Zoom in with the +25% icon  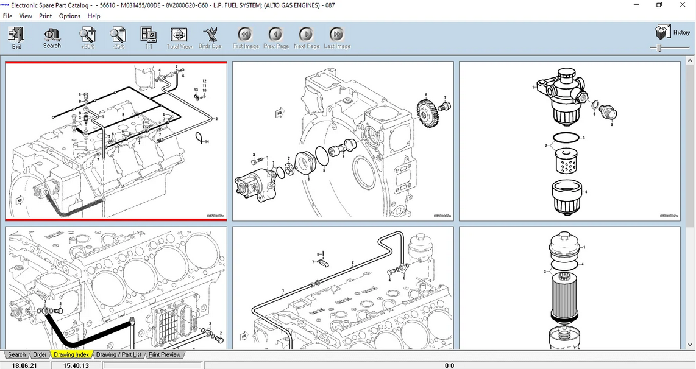(87, 38)
